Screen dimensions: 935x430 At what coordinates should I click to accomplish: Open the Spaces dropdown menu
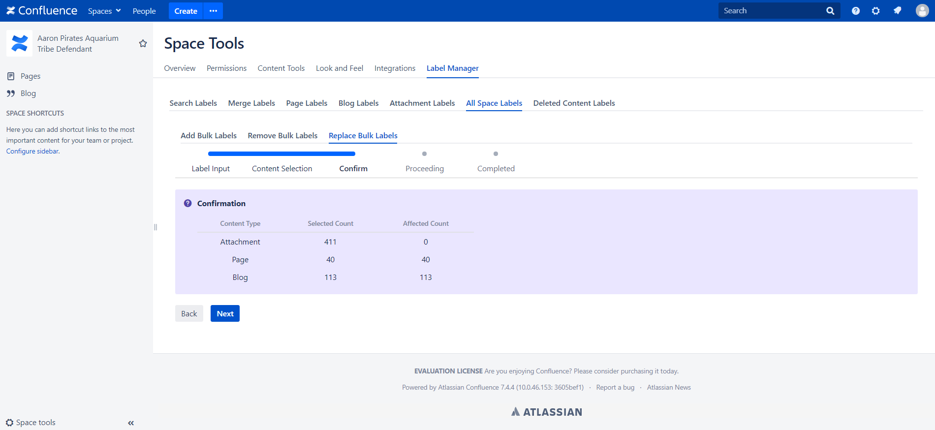click(x=104, y=11)
